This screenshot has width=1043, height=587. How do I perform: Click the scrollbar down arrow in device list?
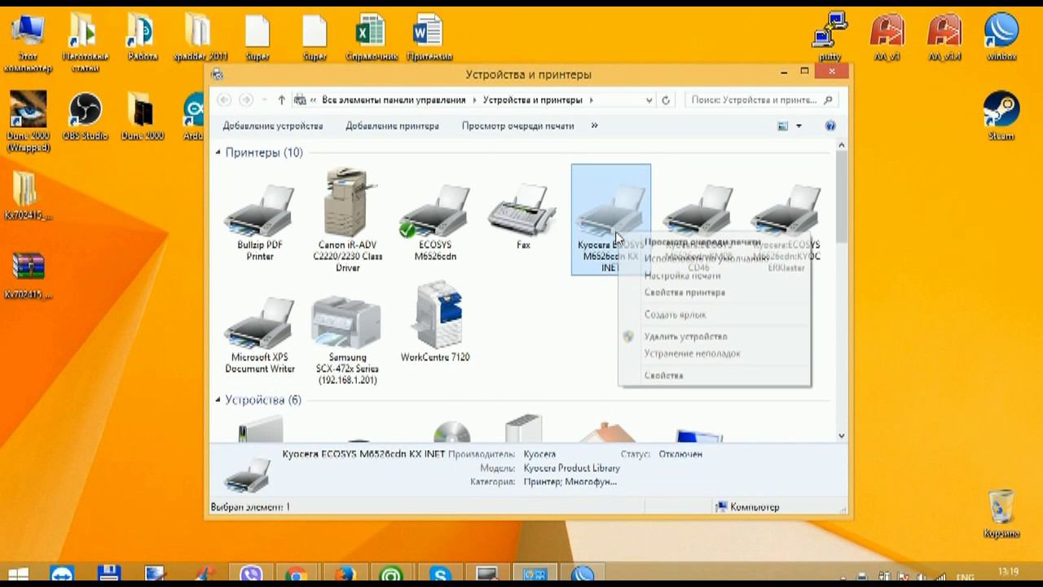842,436
